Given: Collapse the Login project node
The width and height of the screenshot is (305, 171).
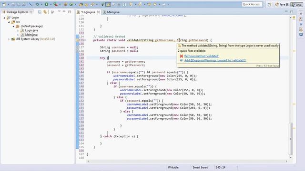Looking at the screenshot, I should click(4, 18).
